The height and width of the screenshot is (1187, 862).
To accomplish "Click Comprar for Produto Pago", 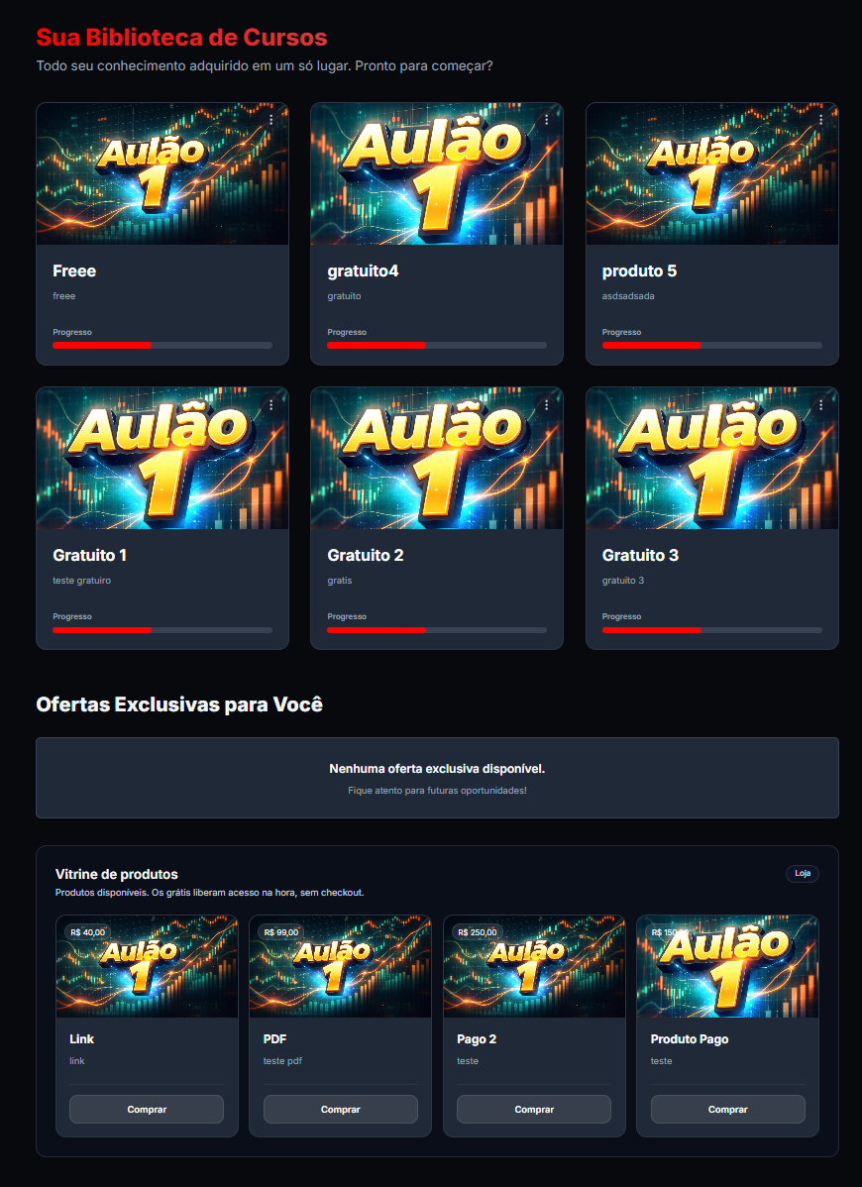I will click(728, 1109).
